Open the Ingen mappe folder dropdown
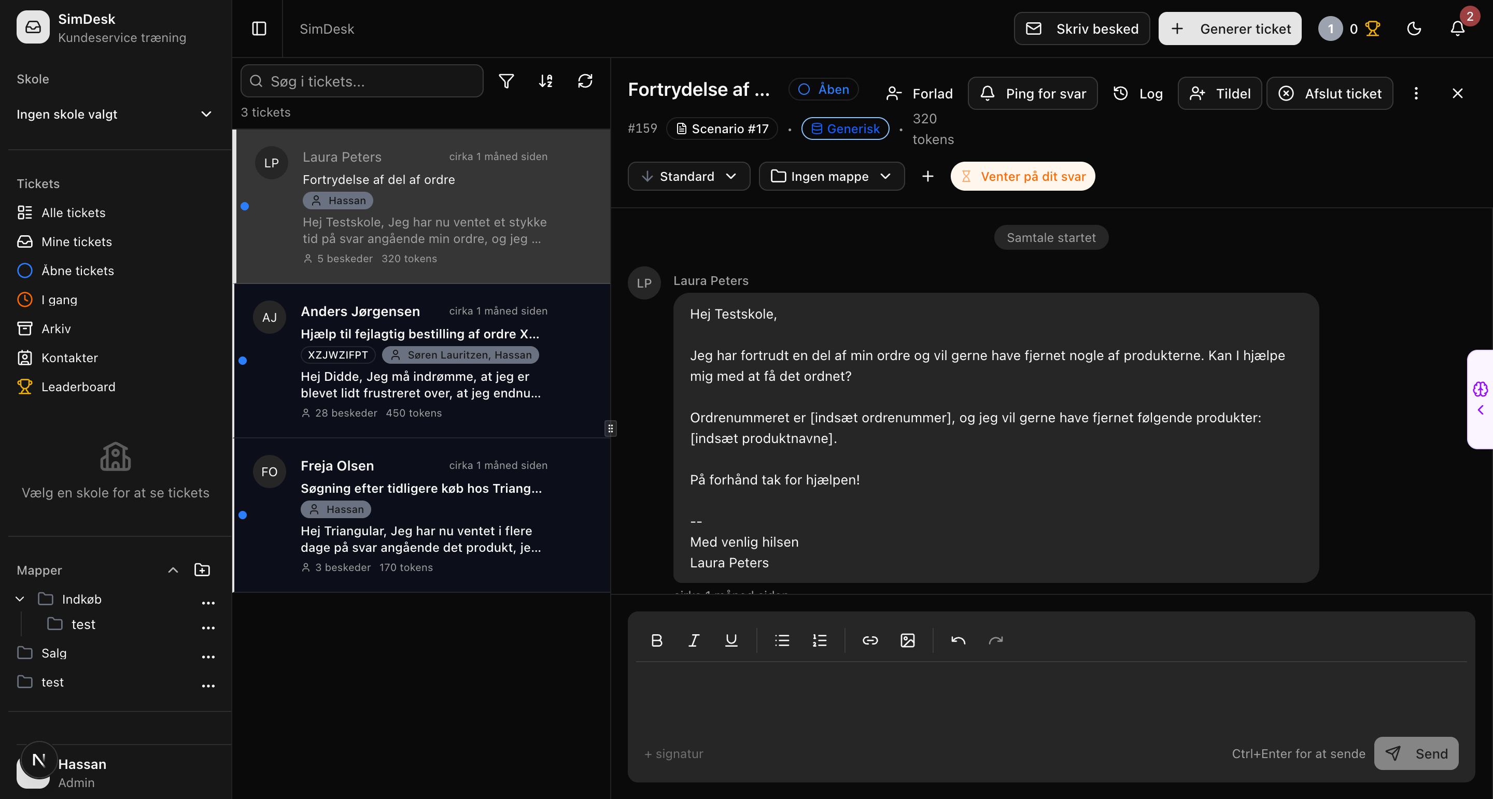The image size is (1493, 799). [x=831, y=176]
